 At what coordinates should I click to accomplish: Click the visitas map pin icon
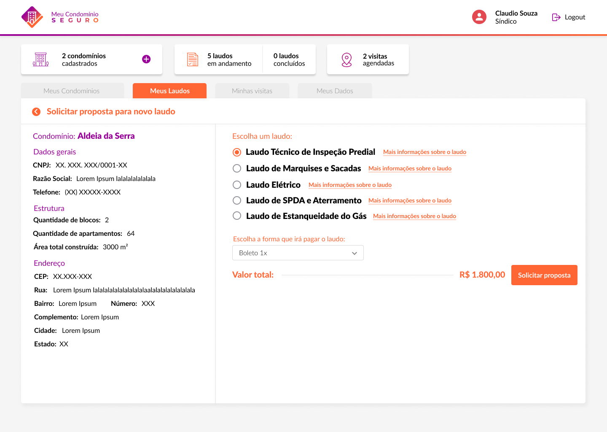(346, 59)
